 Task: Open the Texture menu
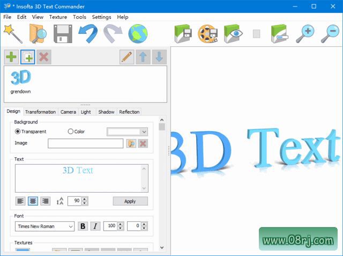click(58, 17)
